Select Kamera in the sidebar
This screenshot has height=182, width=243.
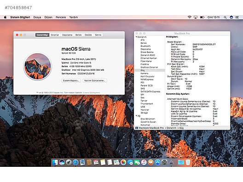click(145, 74)
